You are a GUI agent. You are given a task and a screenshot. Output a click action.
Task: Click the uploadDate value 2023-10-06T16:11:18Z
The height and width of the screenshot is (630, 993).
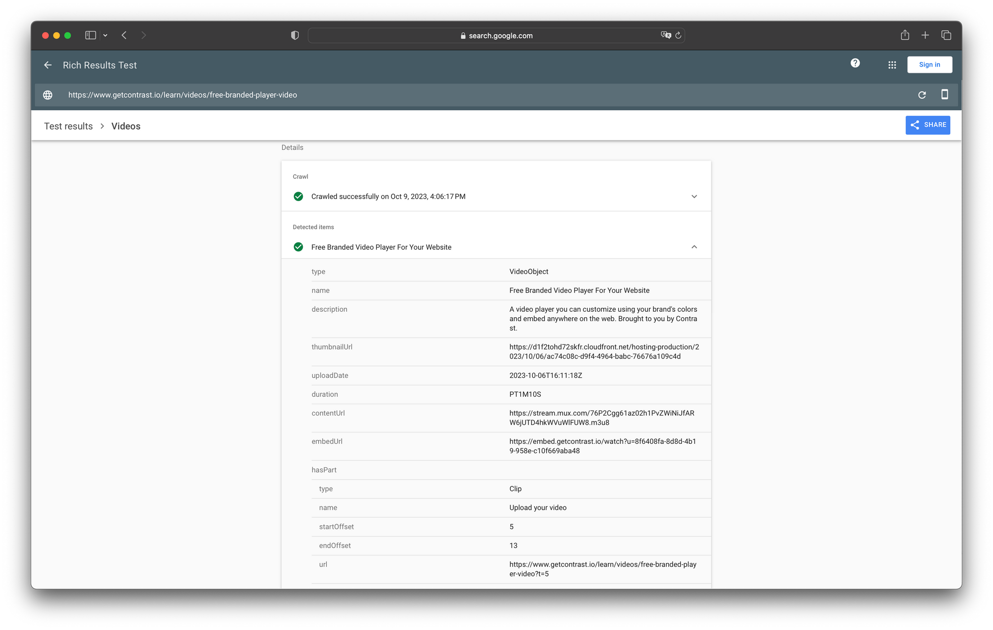[x=546, y=375]
